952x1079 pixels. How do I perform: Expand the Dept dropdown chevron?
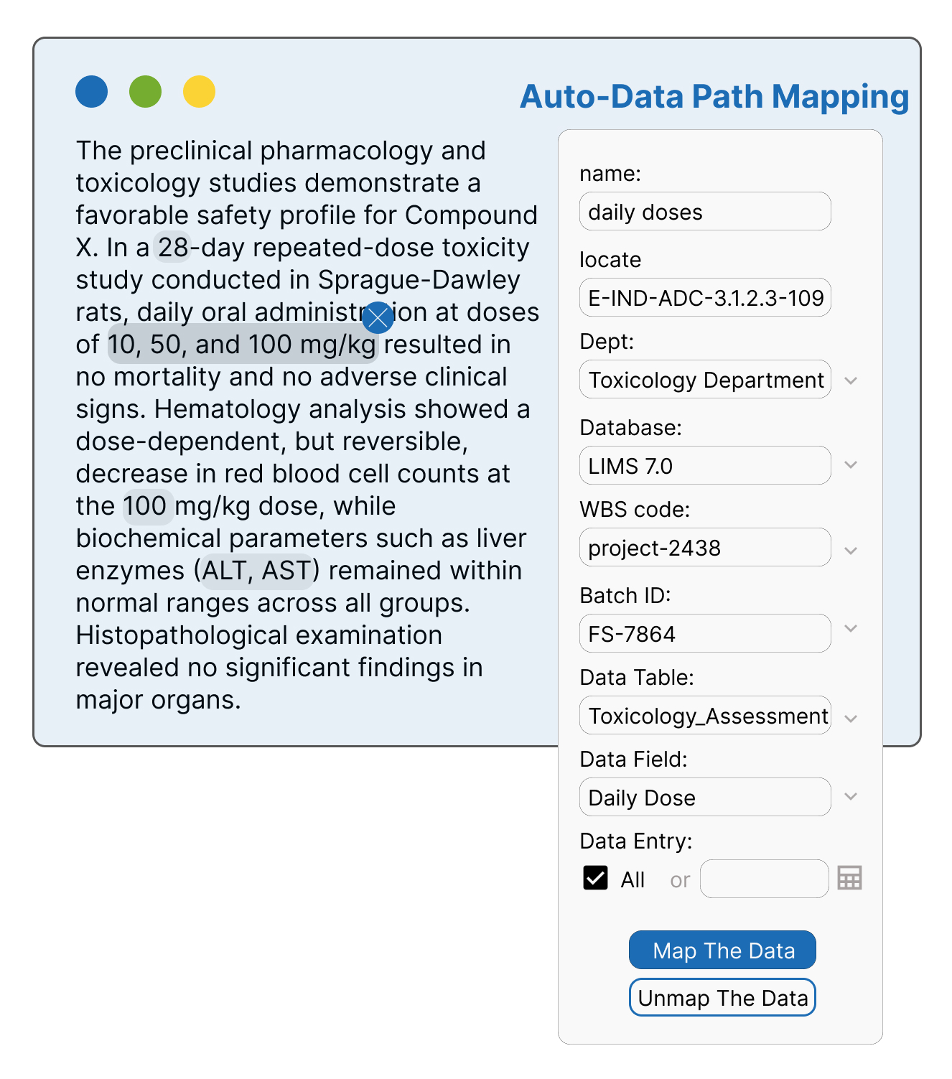click(851, 380)
